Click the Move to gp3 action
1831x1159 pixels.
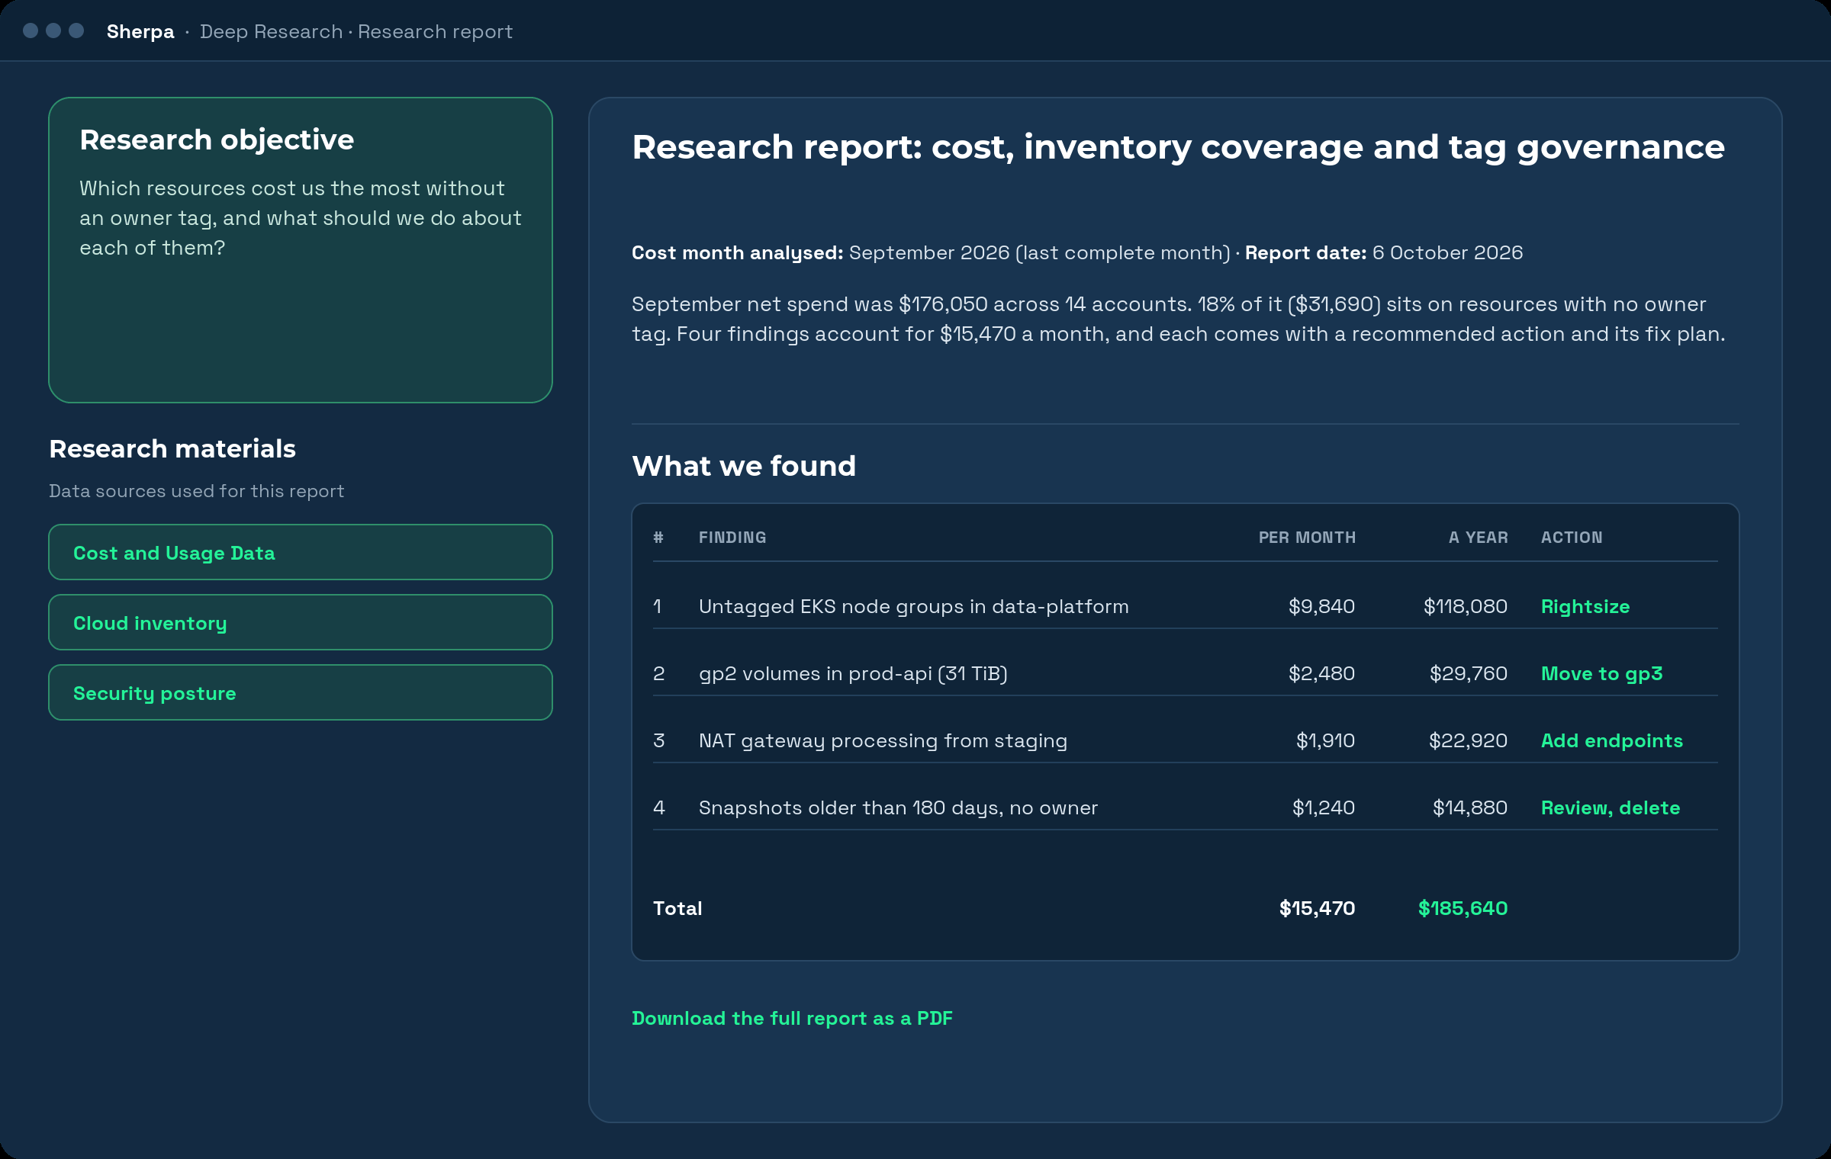click(1601, 673)
